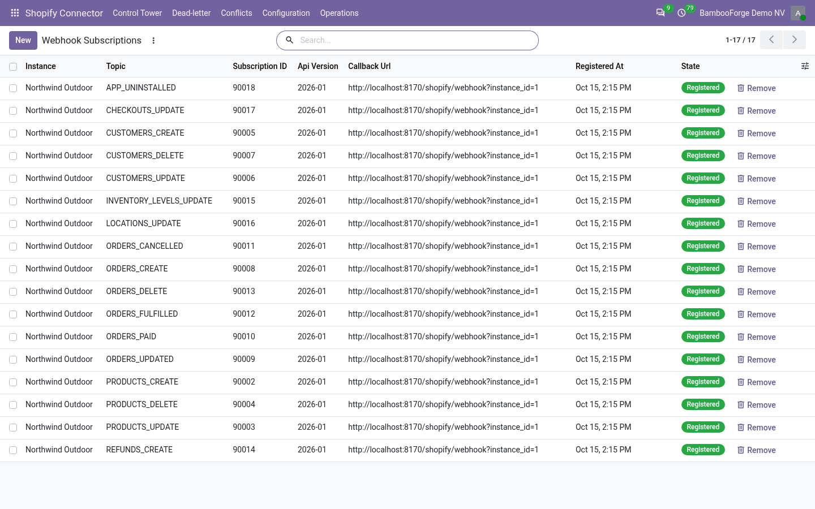Open the activities clock icon with badge 79
The image size is (815, 509).
pos(682,12)
